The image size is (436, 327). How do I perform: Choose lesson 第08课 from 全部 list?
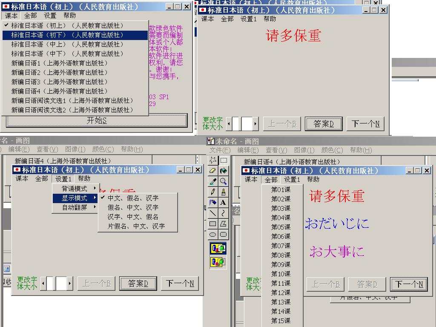pyautogui.click(x=282, y=255)
